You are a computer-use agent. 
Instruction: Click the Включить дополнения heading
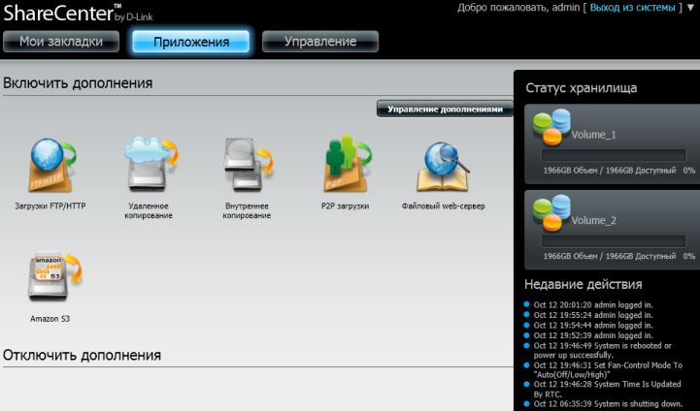point(78,83)
